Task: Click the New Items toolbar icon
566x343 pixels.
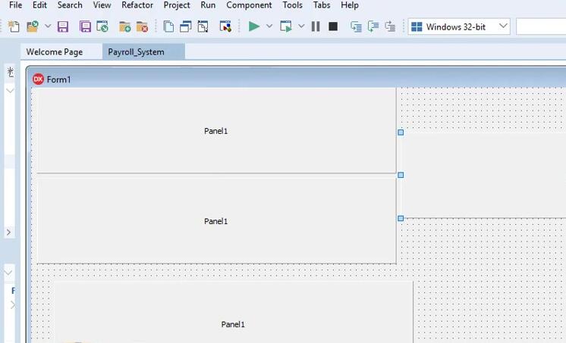Action: tap(14, 27)
